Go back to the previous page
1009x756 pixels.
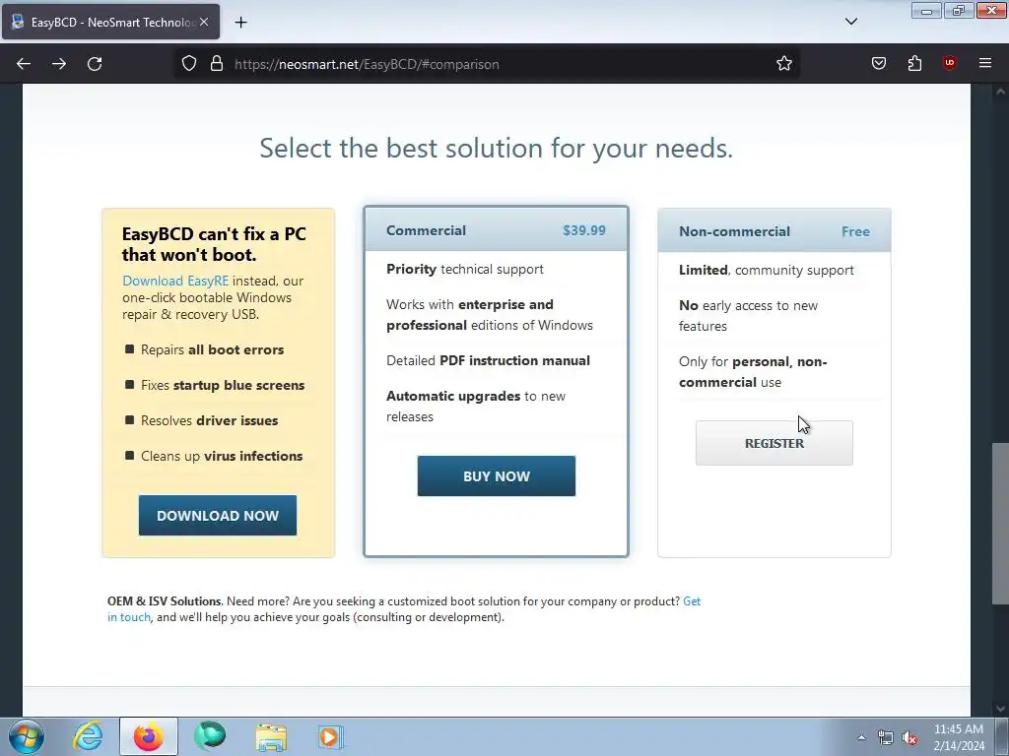pos(24,64)
